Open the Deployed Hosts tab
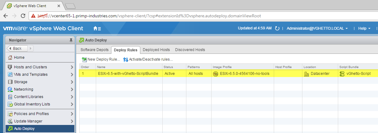Image resolution: width=378 pixels, height=133 pixels. click(156, 50)
